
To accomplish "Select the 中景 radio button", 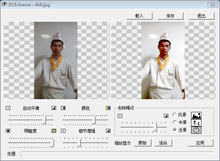I will 175,122.
